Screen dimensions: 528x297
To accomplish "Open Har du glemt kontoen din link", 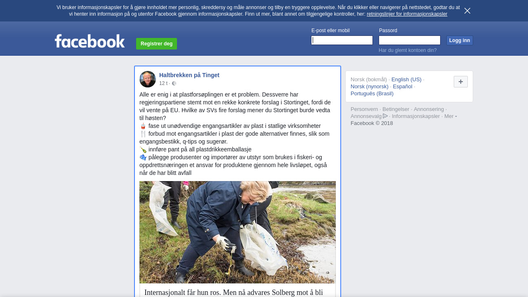I will (x=408, y=50).
